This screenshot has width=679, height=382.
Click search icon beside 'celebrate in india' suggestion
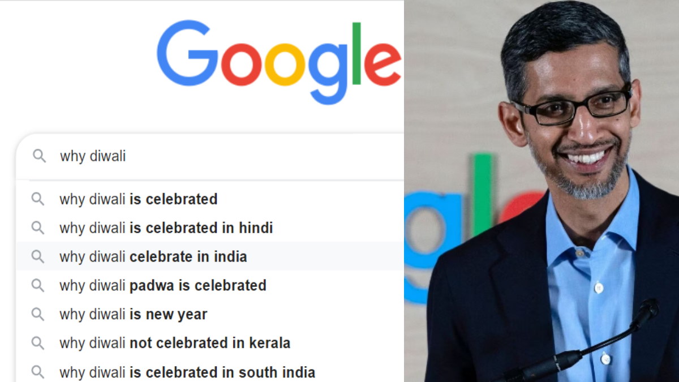38,257
